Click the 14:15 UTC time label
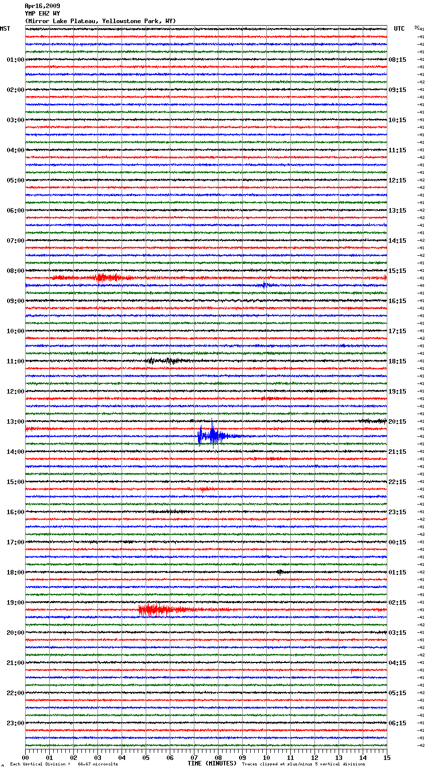This screenshot has width=427, height=771. point(397,241)
